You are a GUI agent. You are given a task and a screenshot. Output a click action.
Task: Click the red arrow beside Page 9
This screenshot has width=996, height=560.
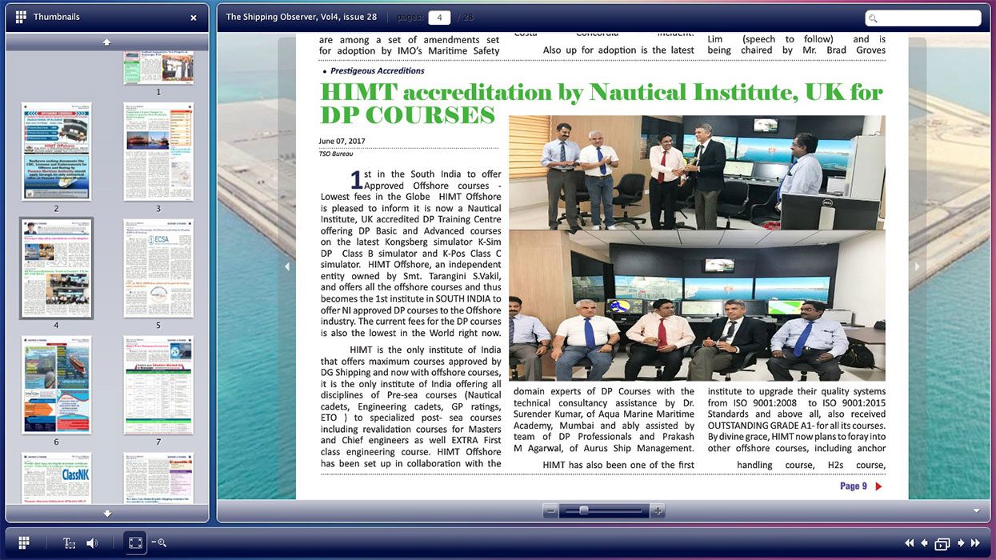[878, 486]
